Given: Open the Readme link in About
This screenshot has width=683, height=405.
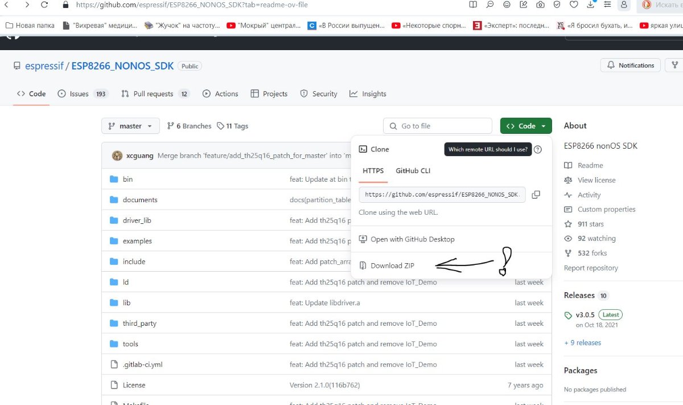Looking at the screenshot, I should click(x=590, y=165).
